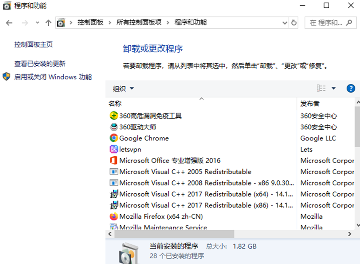Image resolution: width=360 pixels, height=264 pixels.
Task: Go up one level with up arrow
Action: coord(48,23)
